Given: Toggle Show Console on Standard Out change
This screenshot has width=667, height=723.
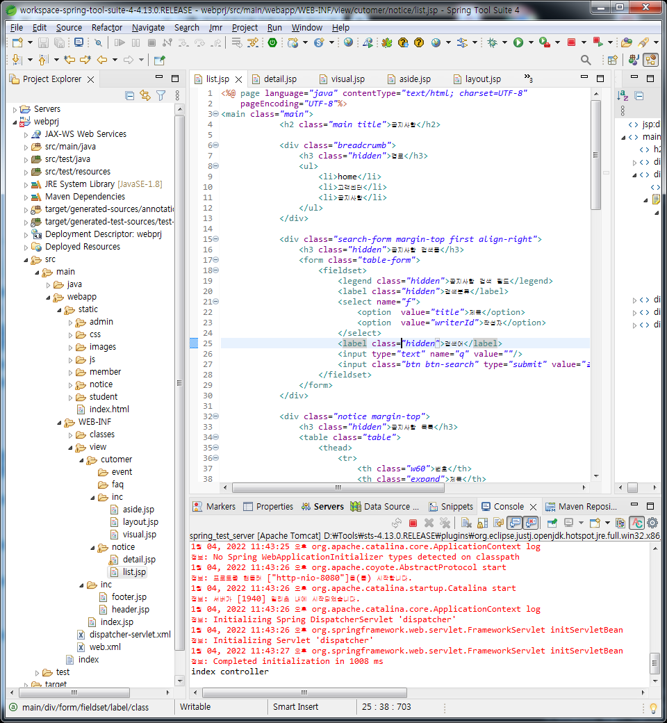Looking at the screenshot, I should [x=514, y=522].
